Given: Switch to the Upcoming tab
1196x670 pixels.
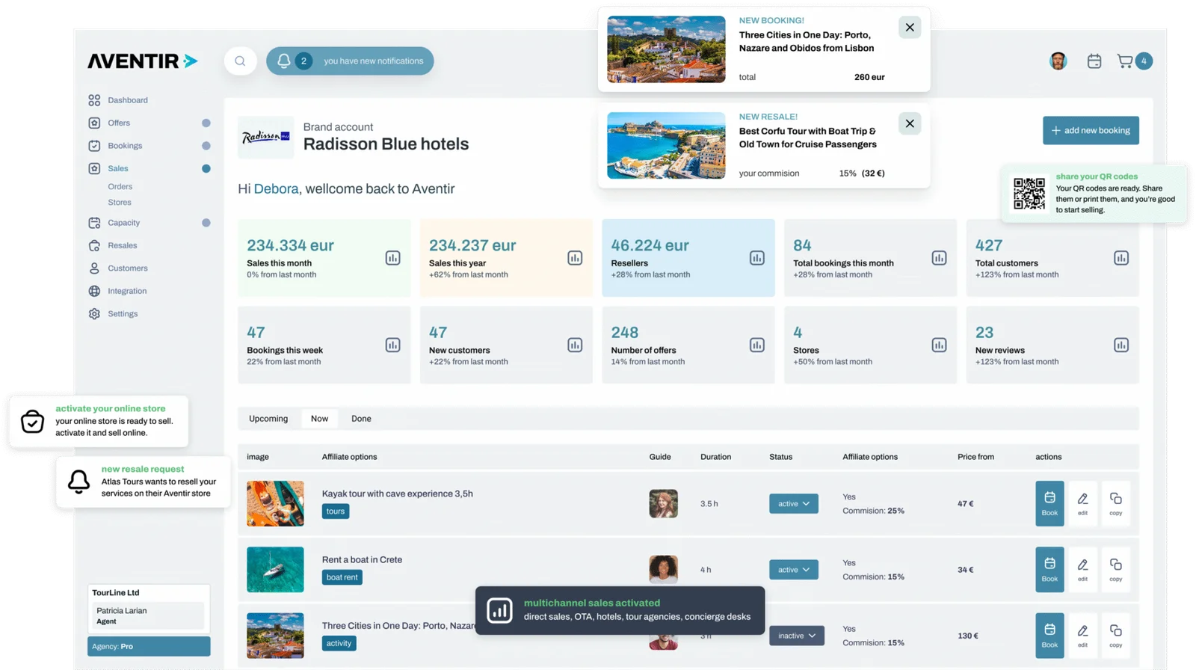Looking at the screenshot, I should pyautogui.click(x=268, y=419).
